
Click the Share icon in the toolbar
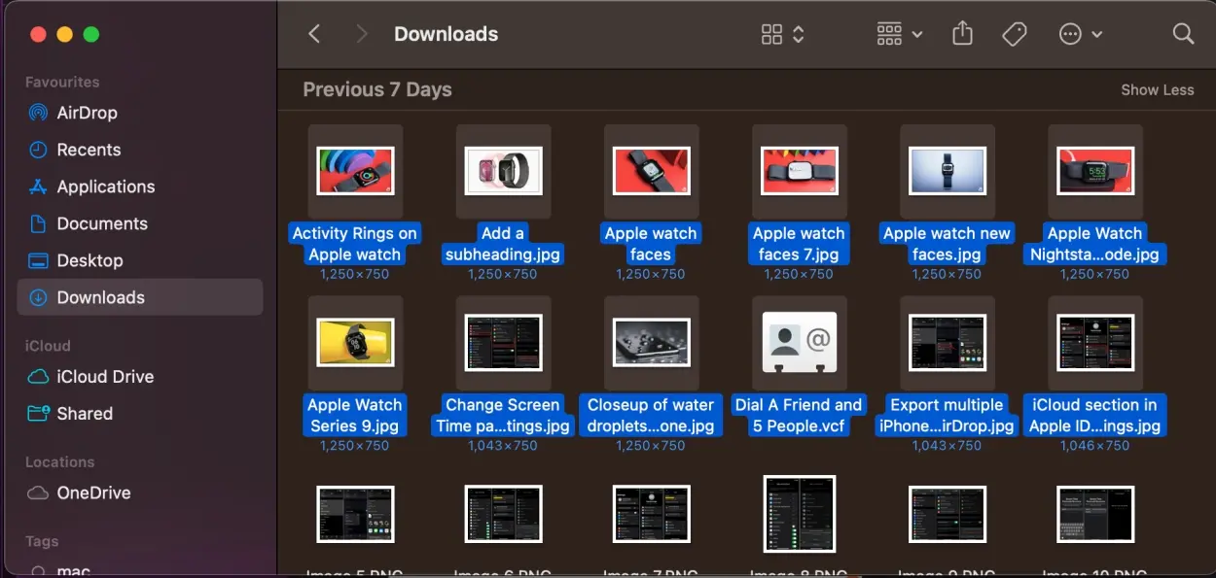(x=962, y=33)
